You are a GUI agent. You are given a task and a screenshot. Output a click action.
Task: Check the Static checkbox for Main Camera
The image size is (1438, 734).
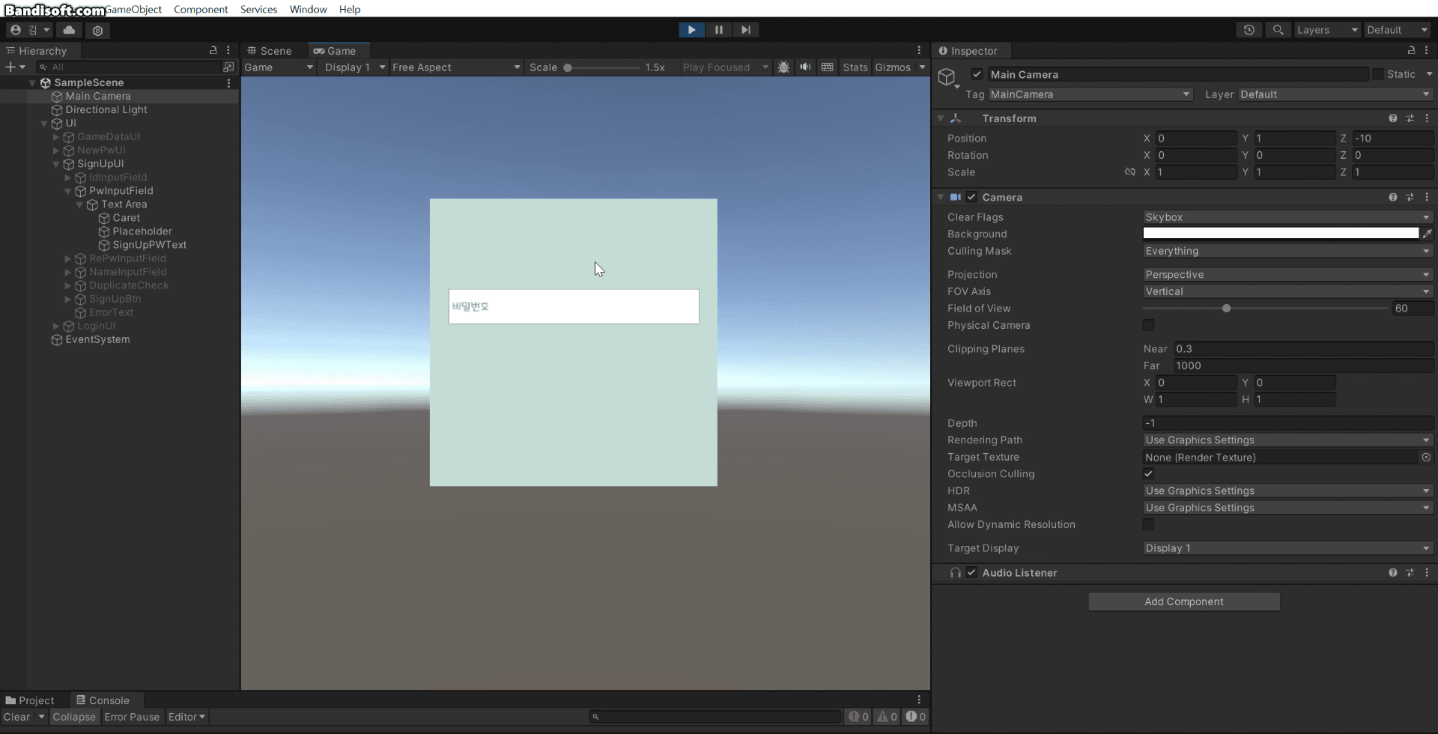pyautogui.click(x=1379, y=74)
